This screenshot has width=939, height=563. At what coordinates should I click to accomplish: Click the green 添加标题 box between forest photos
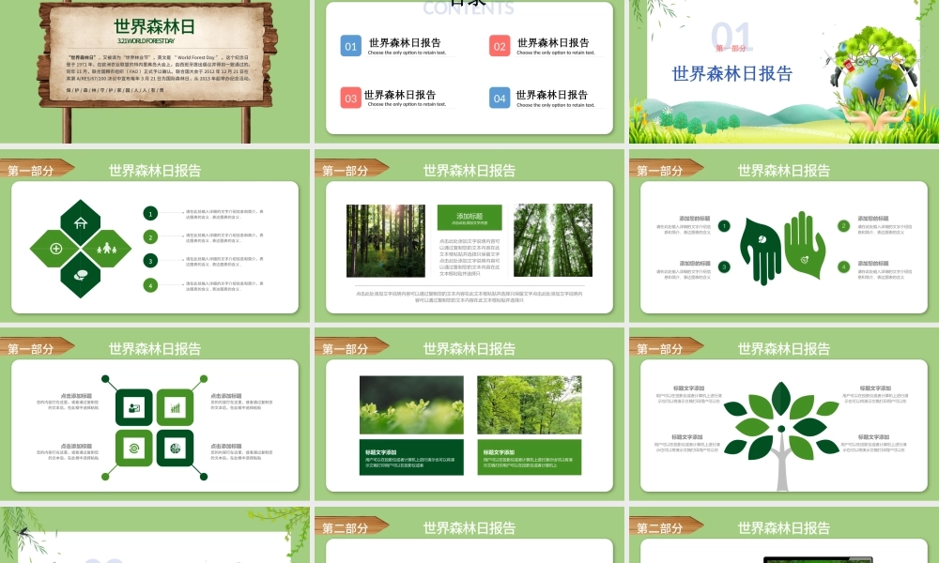[471, 219]
